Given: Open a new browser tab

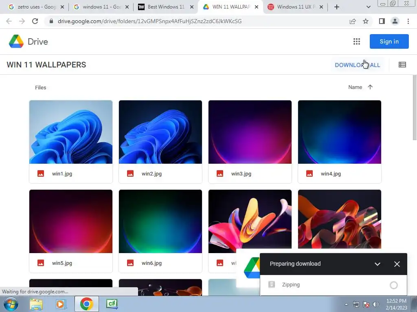Looking at the screenshot, I should coord(337,7).
